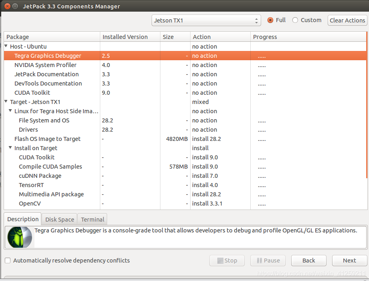This screenshot has width=369, height=281.
Task: Click the 'install 7.0' action for cuDNN
Action: point(205,176)
